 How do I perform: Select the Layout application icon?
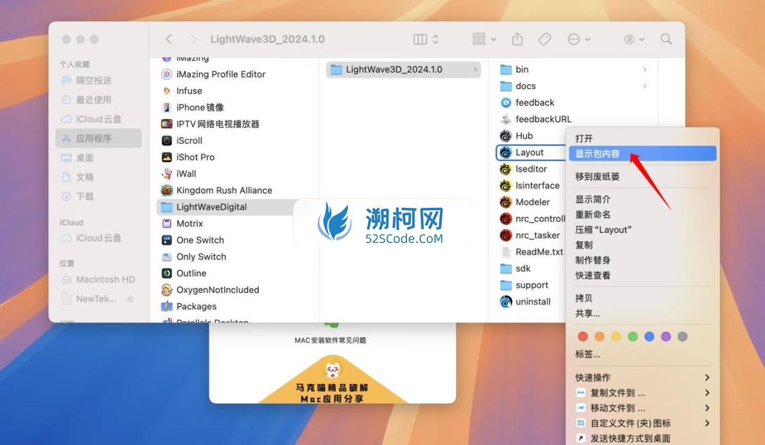[506, 152]
